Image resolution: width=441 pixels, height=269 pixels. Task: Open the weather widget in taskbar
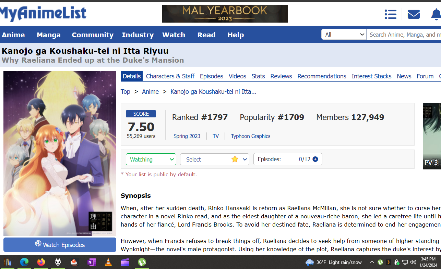[333, 262]
